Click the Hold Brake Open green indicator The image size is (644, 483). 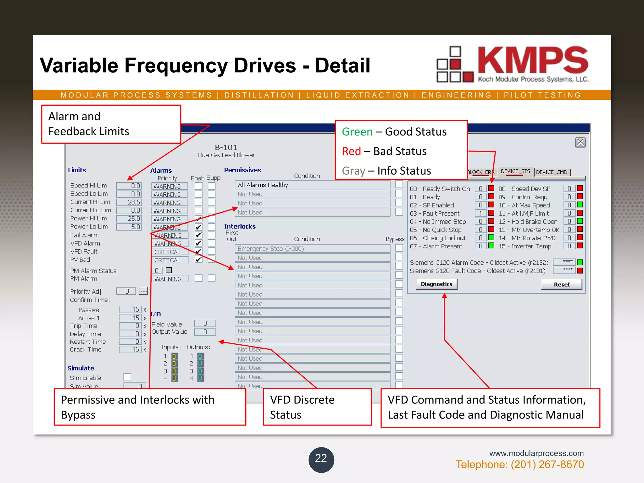coord(580,221)
